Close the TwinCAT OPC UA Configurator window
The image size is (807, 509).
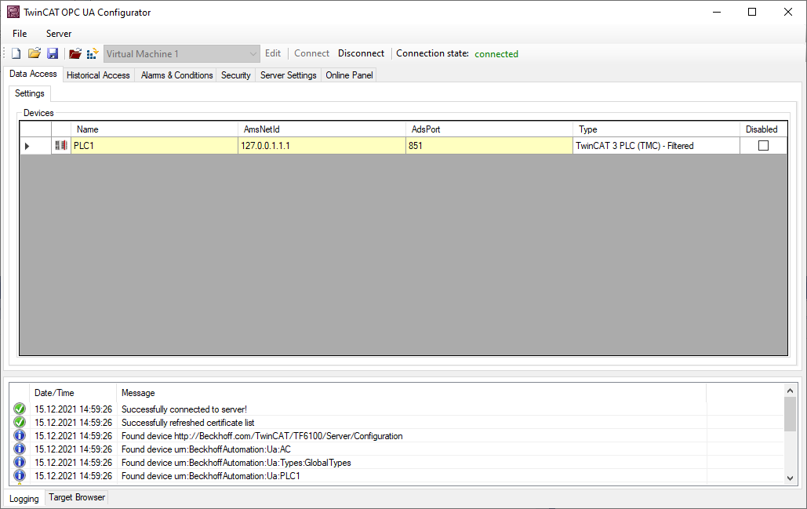tap(788, 12)
